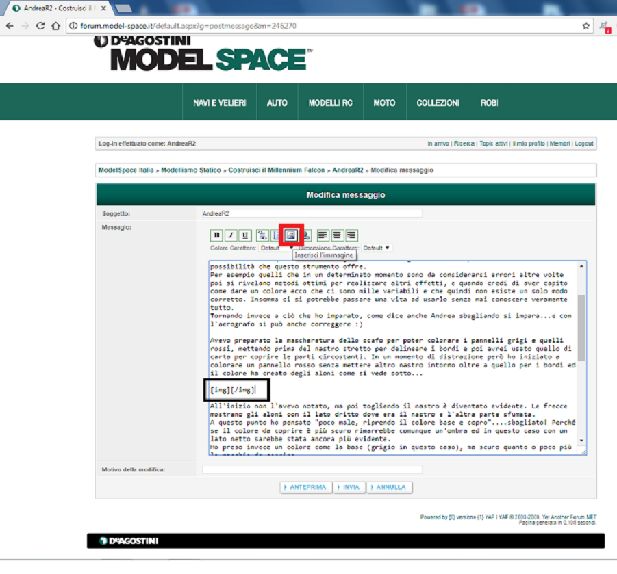
Task: Open the MODELLI RC menu item
Action: [x=330, y=103]
